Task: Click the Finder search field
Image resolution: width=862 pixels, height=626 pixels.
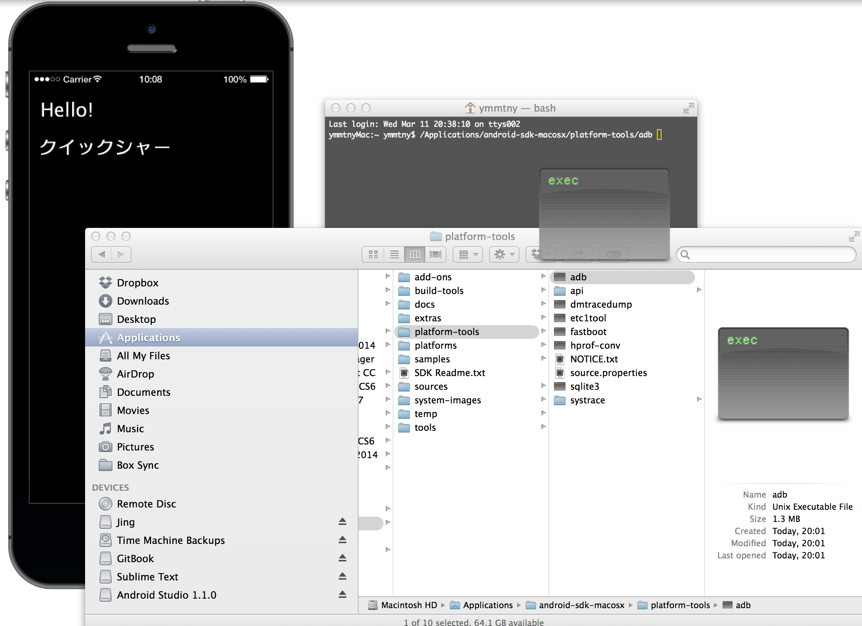Action: [766, 254]
